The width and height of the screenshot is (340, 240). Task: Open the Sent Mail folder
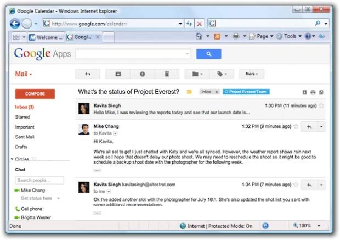tap(25, 137)
